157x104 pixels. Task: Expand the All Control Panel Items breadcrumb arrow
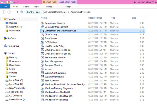pos(69,12)
